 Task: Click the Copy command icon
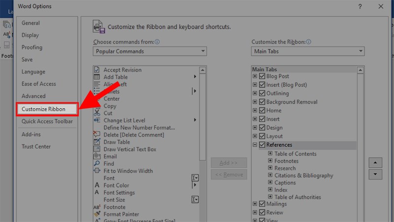coord(97,106)
